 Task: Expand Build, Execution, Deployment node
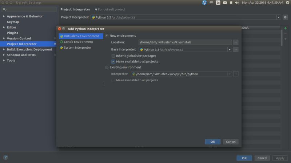[4, 49]
